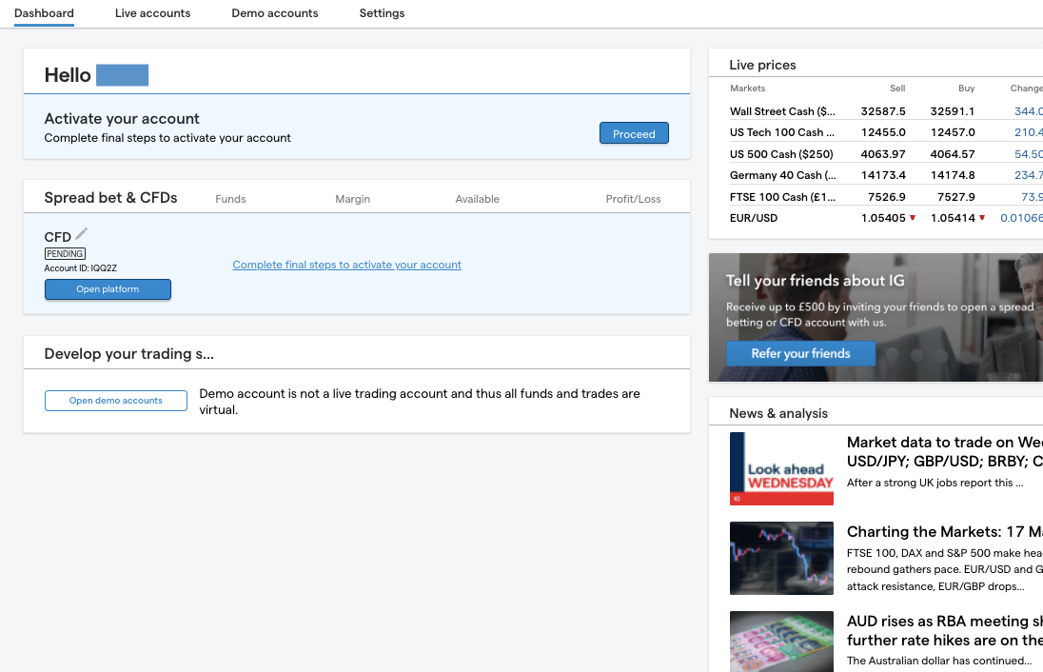Screen dimensions: 1043x672
Task: Click Proceed to activate account
Action: pos(634,133)
